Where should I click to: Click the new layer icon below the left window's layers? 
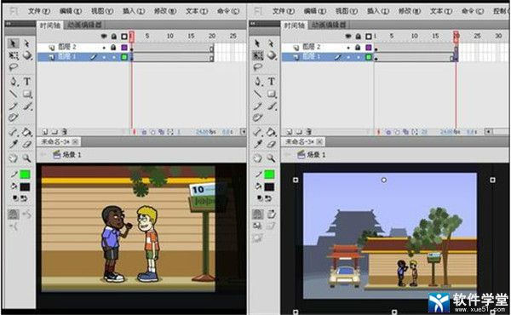(x=45, y=132)
